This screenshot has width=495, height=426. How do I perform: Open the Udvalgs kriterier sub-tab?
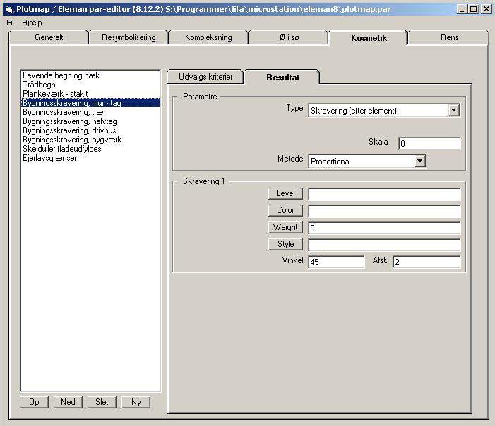point(205,77)
